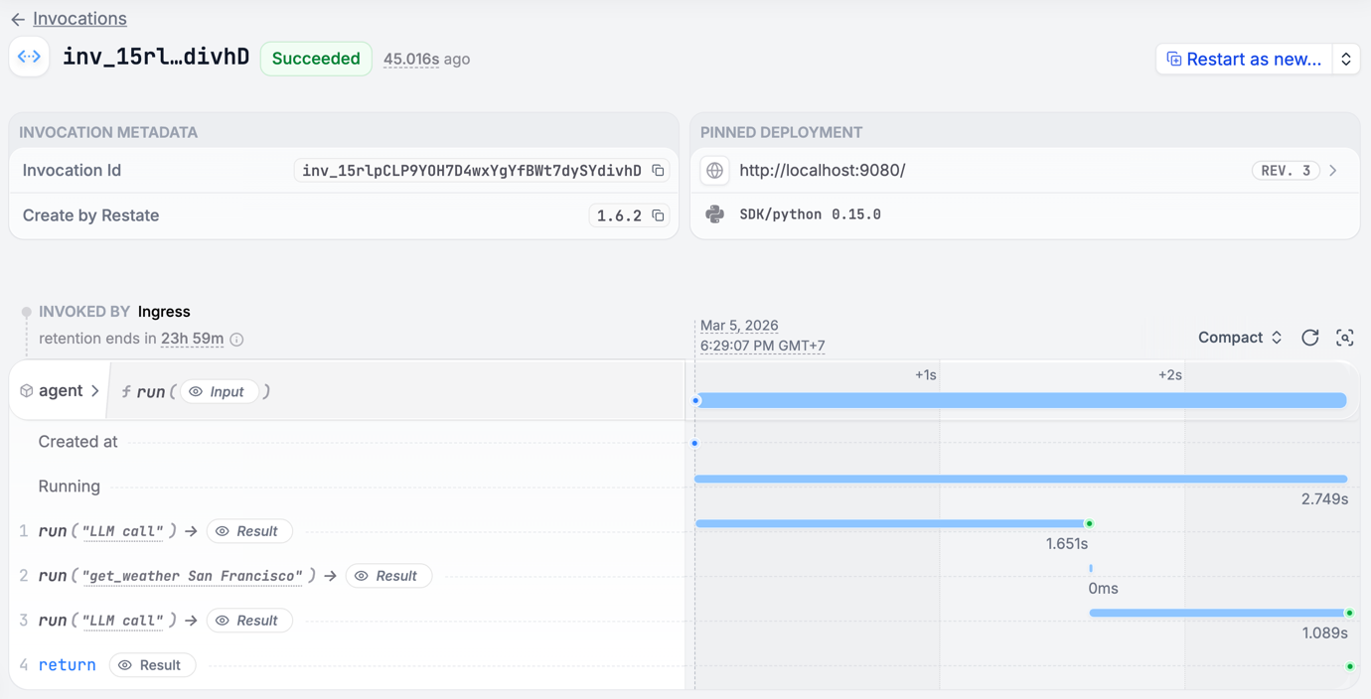
Task: Click the Running 2.749s timeline bar
Action: coord(1020,479)
